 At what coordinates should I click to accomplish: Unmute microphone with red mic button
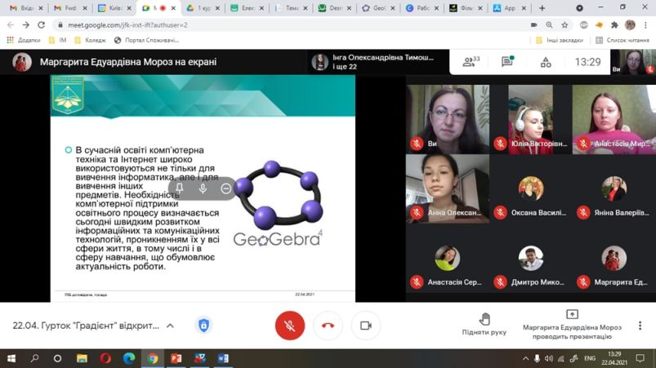coord(289,326)
